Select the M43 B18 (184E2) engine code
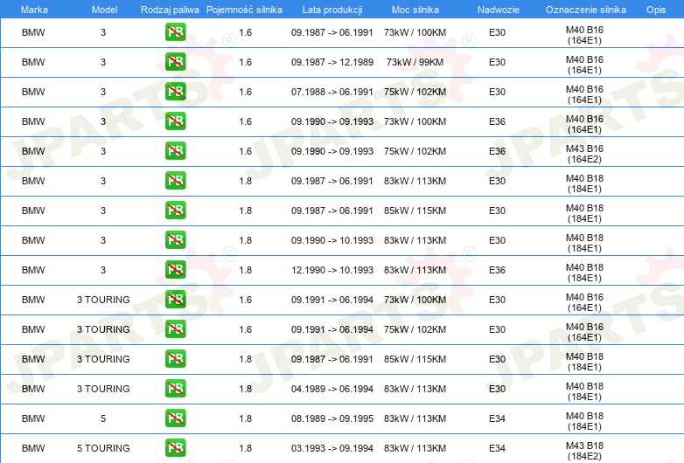The image size is (684, 463). click(x=584, y=451)
